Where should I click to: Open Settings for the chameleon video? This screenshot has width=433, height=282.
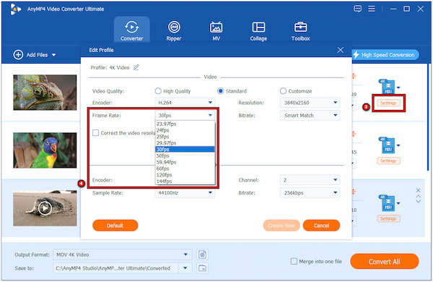tap(388, 103)
